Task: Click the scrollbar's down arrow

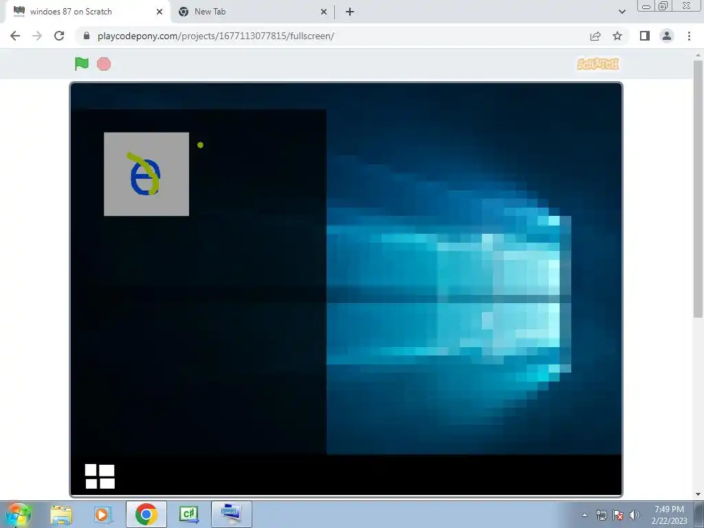Action: click(698, 494)
